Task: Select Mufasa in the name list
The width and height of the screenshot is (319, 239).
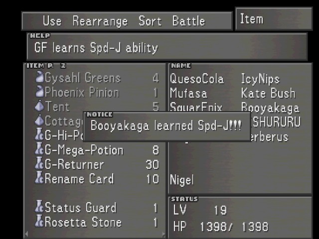Action: coord(188,93)
